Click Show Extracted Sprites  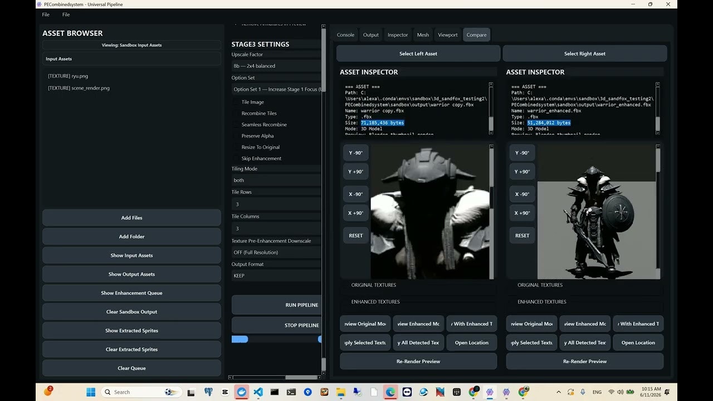(131, 331)
